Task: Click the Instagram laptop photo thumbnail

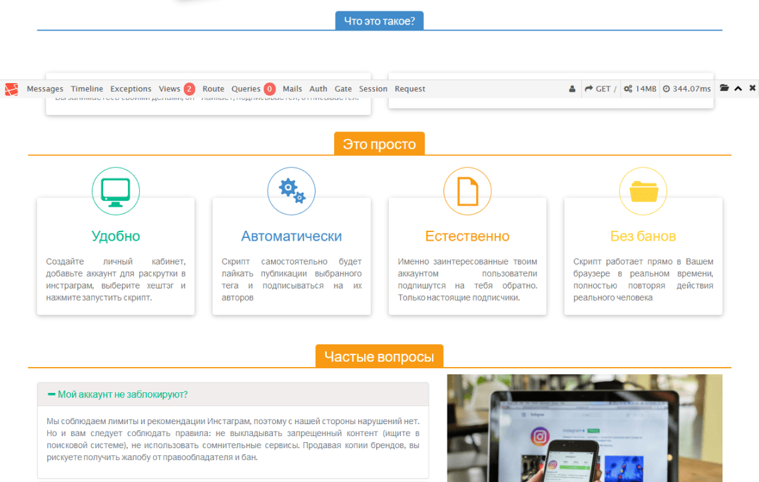Action: pyautogui.click(x=584, y=427)
